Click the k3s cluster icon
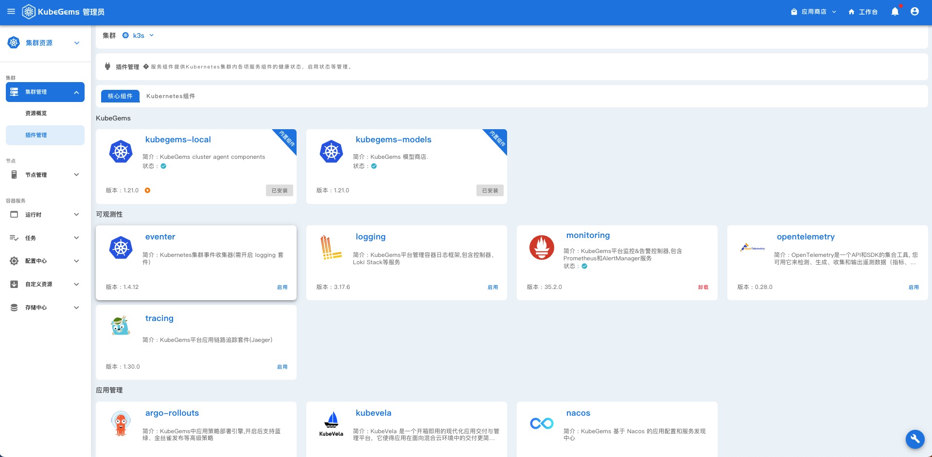 (125, 35)
